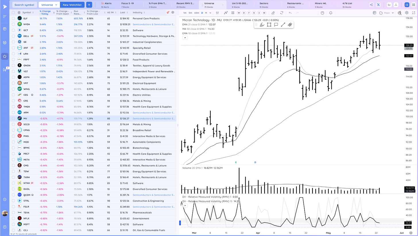418x236 pixels.
Task: Open the alert bell icon in chart toolbar
Action: click(331, 13)
